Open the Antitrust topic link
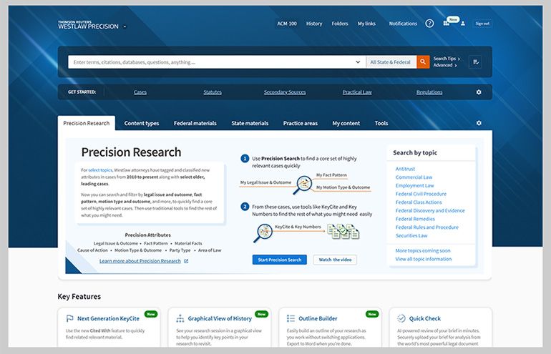 (x=405, y=169)
